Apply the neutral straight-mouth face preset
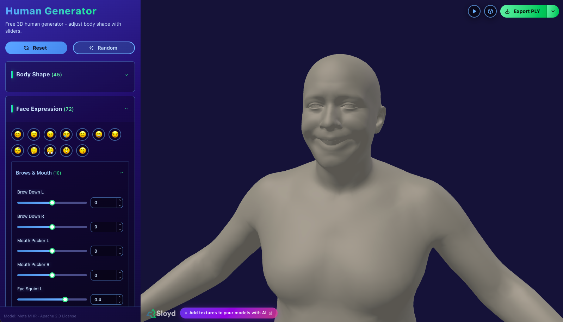This screenshot has width=563, height=322. (x=82, y=134)
